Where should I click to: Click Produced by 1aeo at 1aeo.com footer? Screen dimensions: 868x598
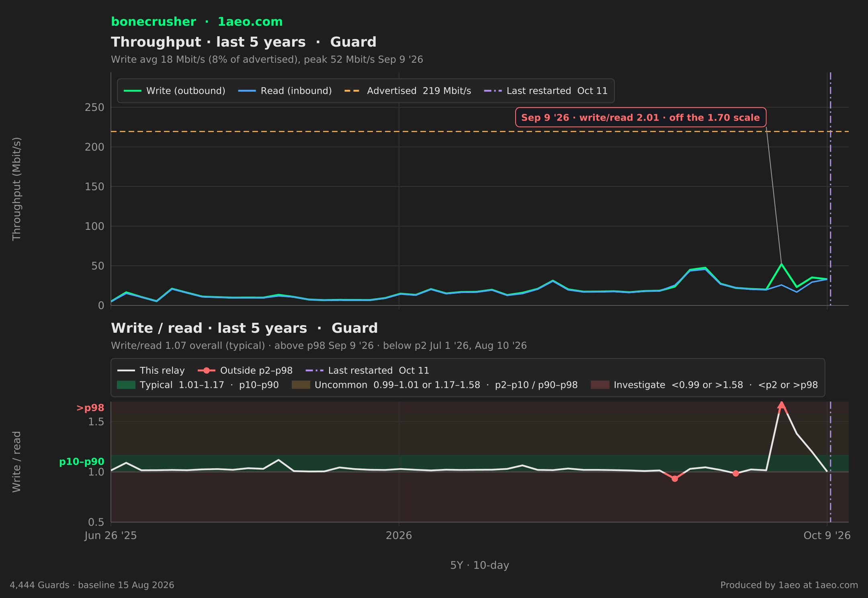pos(789,585)
